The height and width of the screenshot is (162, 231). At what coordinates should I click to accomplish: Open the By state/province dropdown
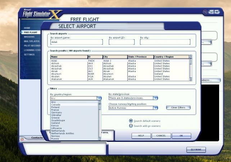133,98
